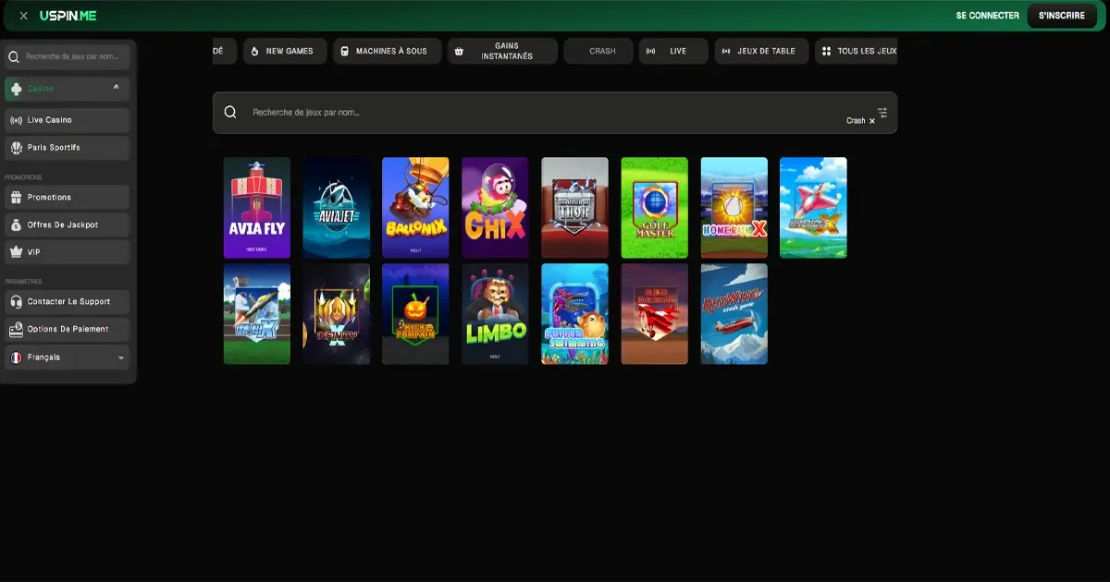The width and height of the screenshot is (1110, 582).
Task: Open the Aviajet game
Action: tap(337, 208)
